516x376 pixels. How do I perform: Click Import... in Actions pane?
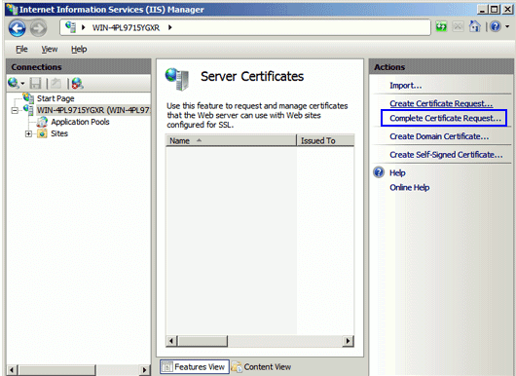click(405, 86)
